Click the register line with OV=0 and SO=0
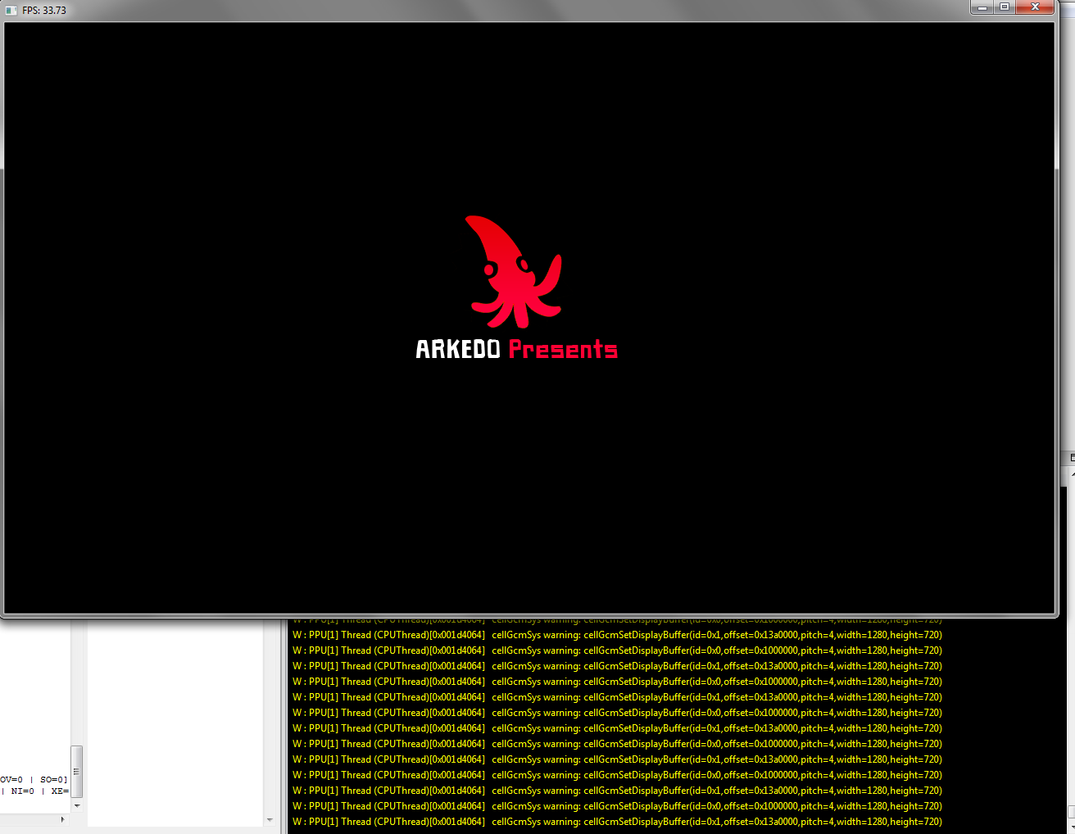This screenshot has width=1075, height=834. pos(34,780)
